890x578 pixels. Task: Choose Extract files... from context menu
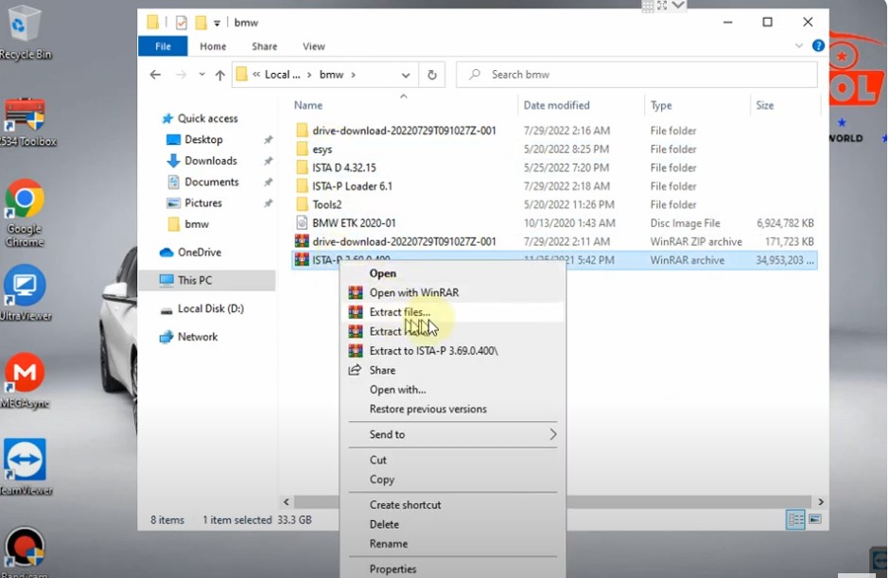coord(399,312)
